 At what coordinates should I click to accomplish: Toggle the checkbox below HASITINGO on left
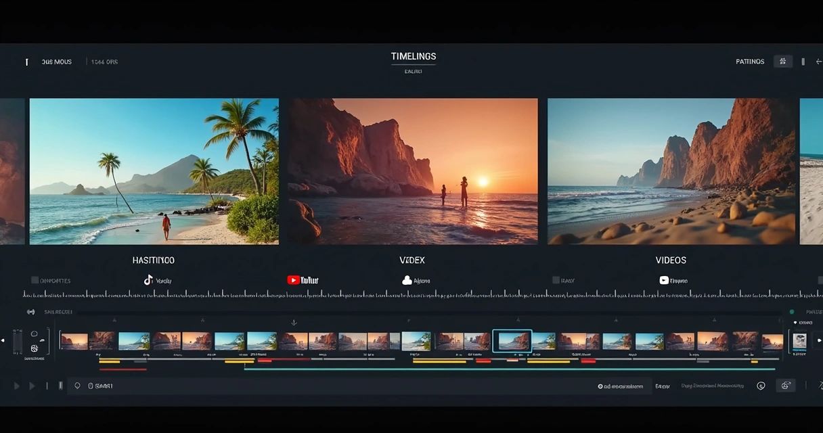coord(35,280)
